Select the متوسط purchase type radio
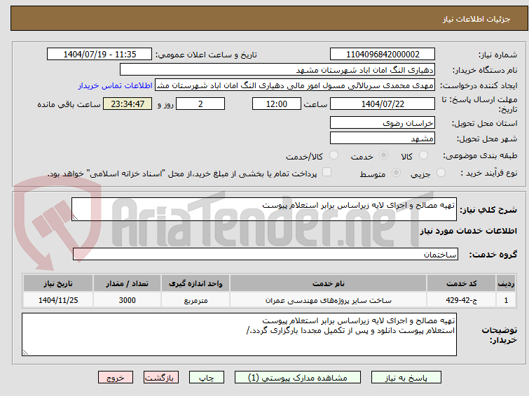Viewport: 529px width, 396px height. tap(396, 173)
